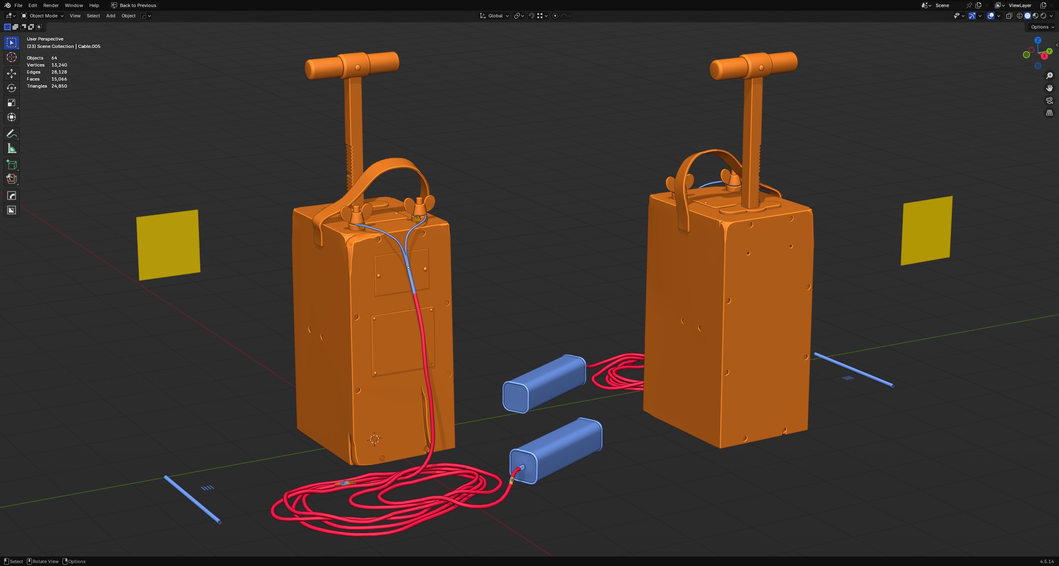Screen dimensions: 1059x566
Task: Select the Scale tool
Action: [x=12, y=103]
